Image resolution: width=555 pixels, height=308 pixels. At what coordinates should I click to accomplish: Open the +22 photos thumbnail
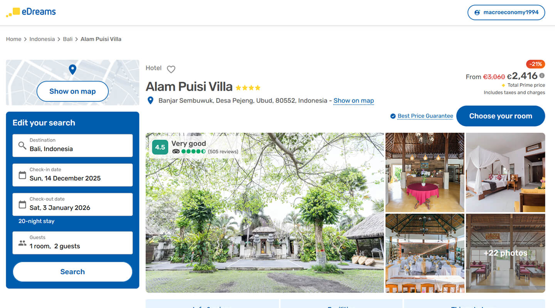[x=505, y=253]
